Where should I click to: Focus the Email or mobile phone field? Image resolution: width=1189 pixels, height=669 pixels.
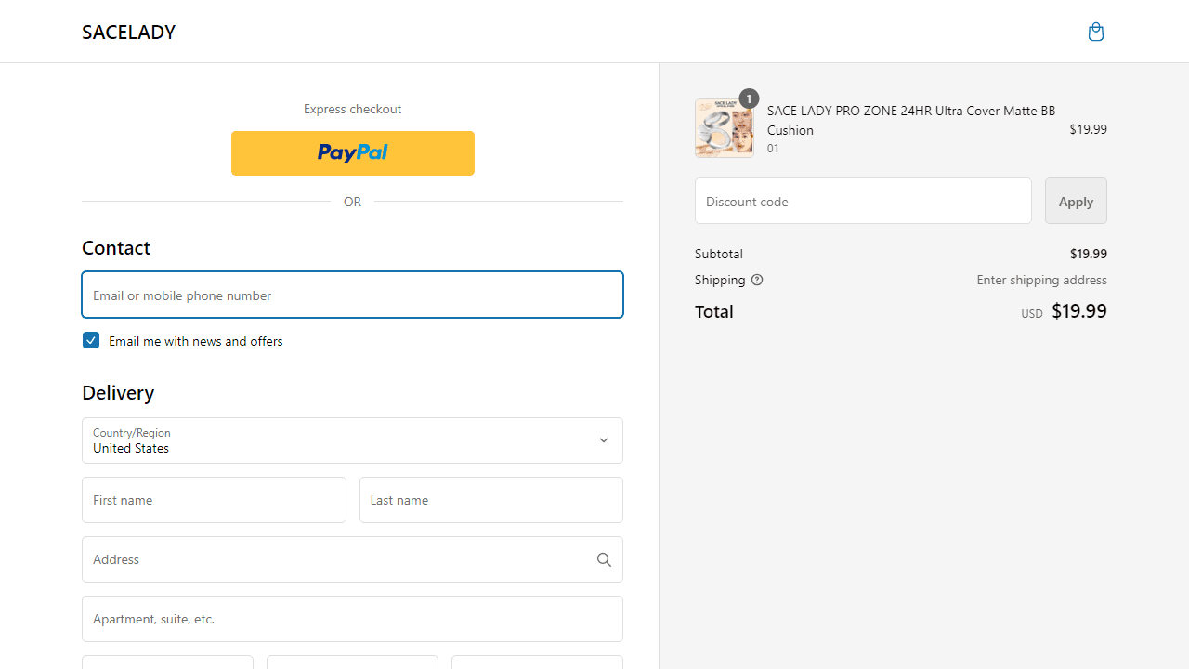click(x=352, y=295)
